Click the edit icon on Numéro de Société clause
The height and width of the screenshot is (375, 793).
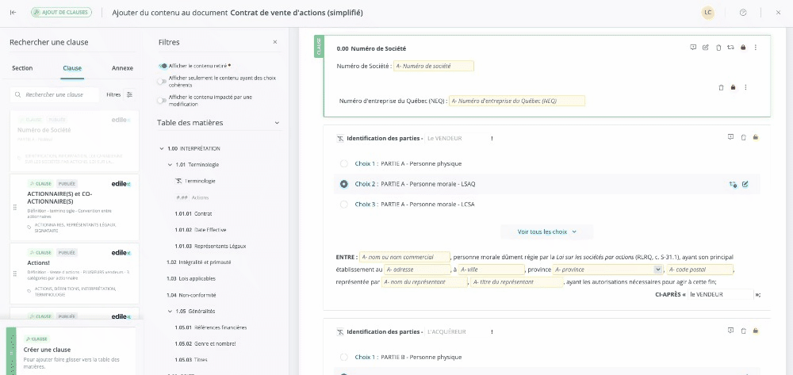pos(706,48)
